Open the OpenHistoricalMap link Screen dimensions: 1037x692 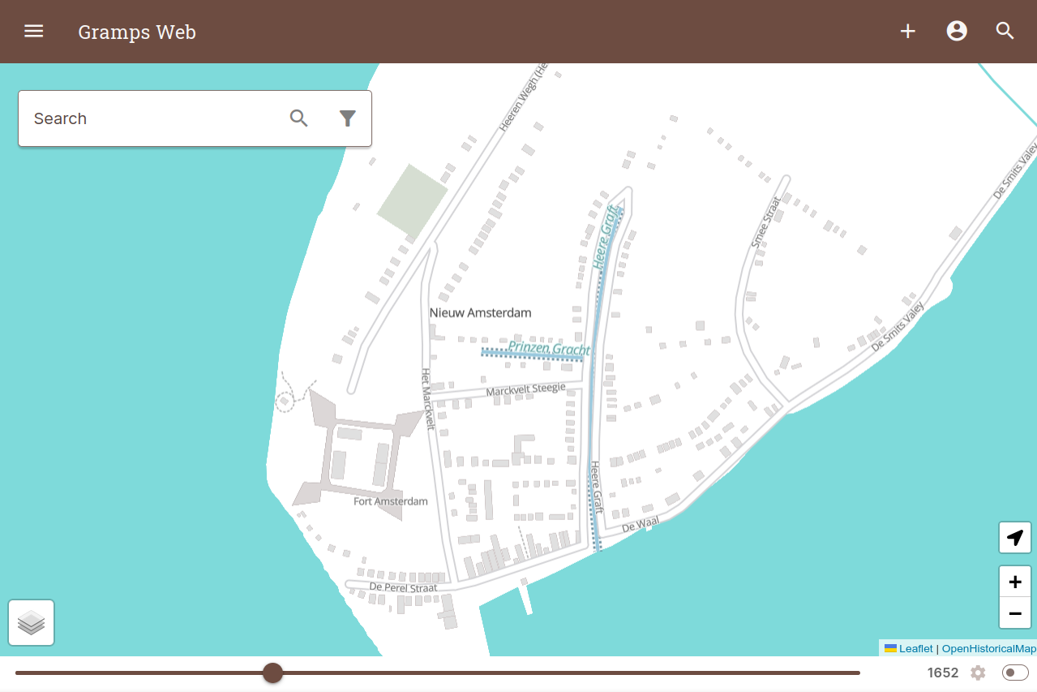pos(988,649)
